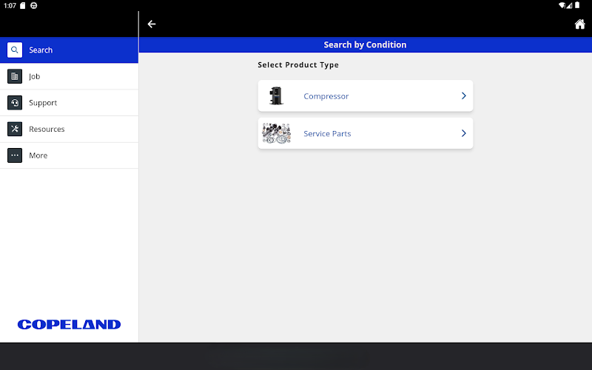Screen dimensions: 592x370
Task: Choose the Service Parts text link
Action: 327,134
